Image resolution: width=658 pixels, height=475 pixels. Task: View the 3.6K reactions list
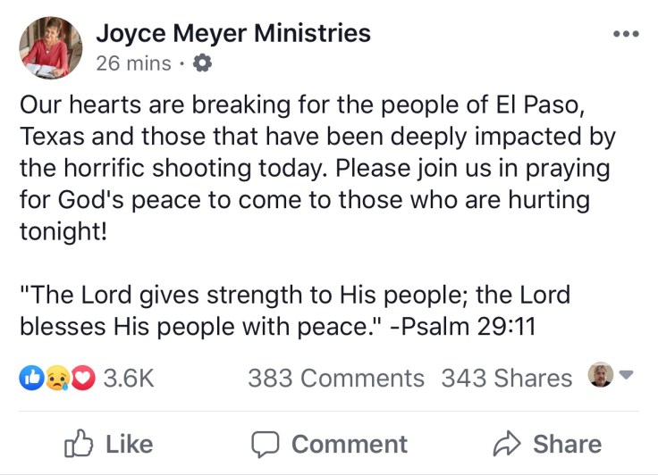click(130, 378)
